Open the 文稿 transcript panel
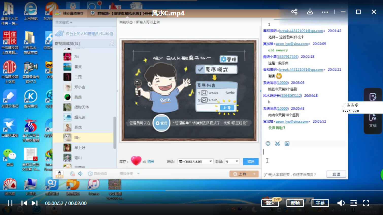The width and height of the screenshot is (383, 215). click(x=373, y=121)
